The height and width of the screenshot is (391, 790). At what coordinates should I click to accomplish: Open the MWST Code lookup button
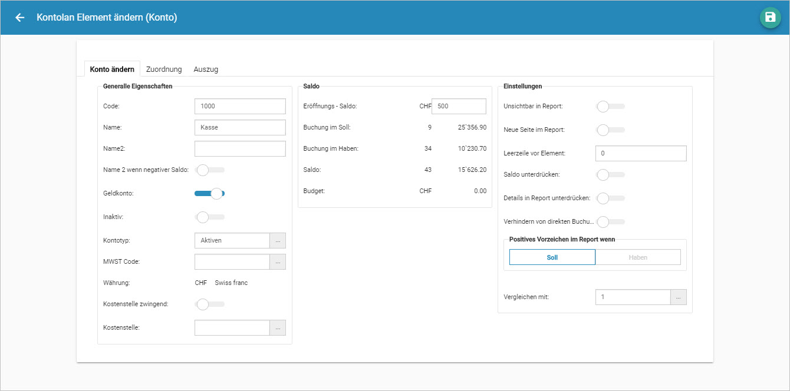[x=278, y=262]
